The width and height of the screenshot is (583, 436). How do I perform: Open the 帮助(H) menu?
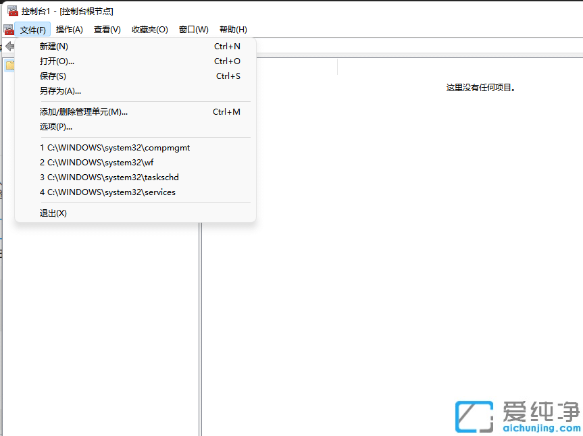[x=232, y=29]
